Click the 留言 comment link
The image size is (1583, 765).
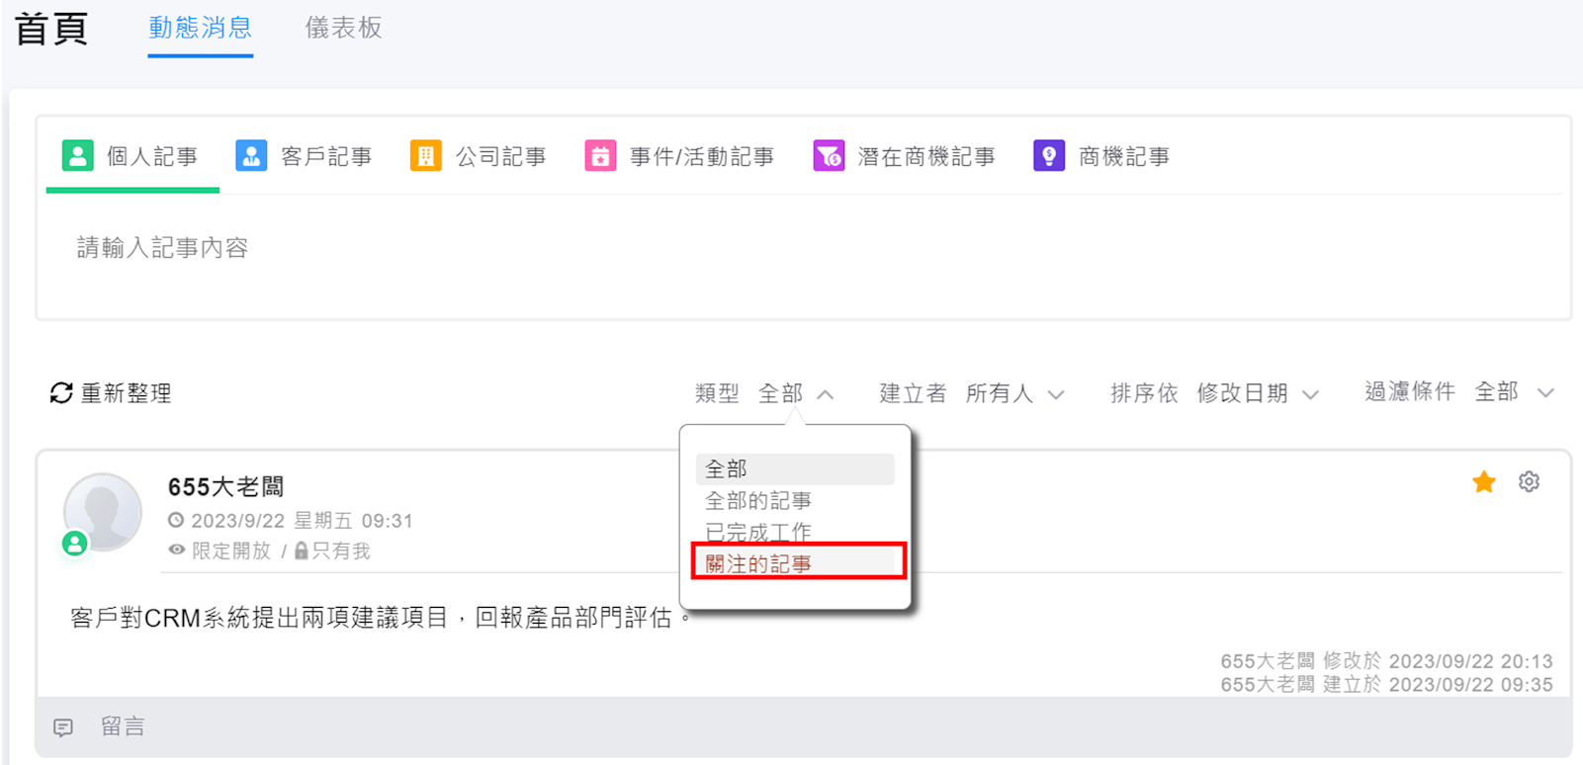[123, 727]
